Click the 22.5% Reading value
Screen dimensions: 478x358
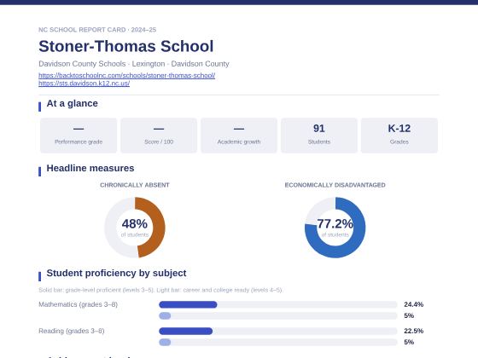(x=414, y=331)
